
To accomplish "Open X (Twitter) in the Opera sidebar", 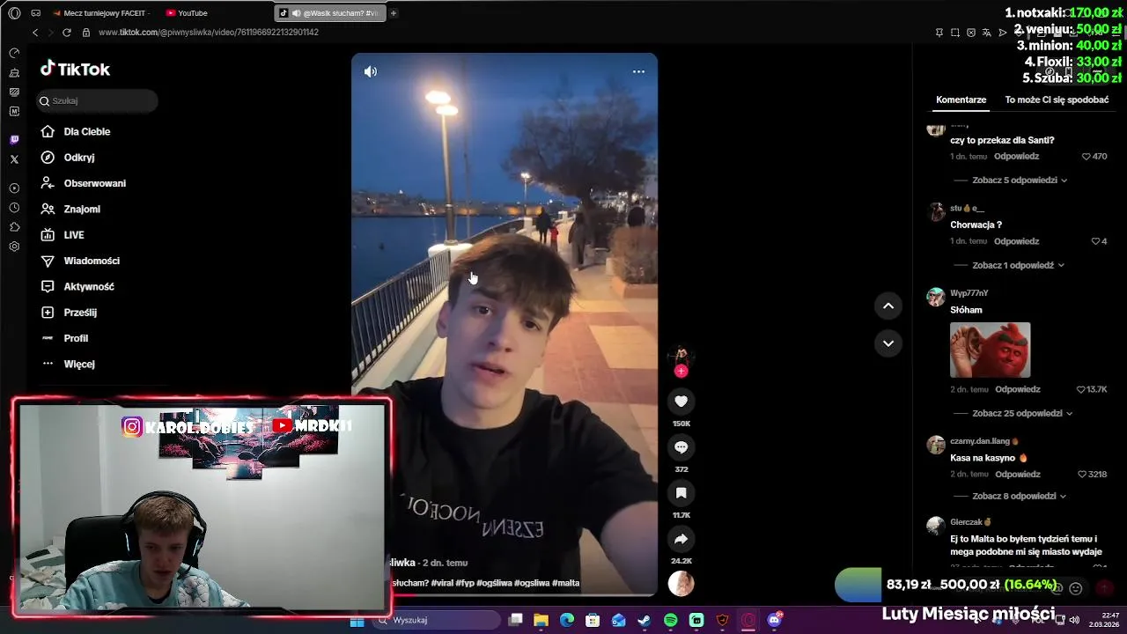I will (x=14, y=159).
